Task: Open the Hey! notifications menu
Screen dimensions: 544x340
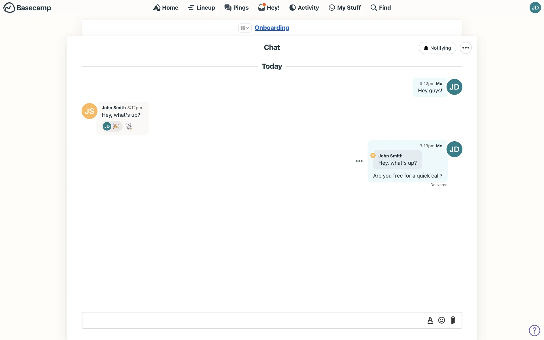Action: click(269, 8)
